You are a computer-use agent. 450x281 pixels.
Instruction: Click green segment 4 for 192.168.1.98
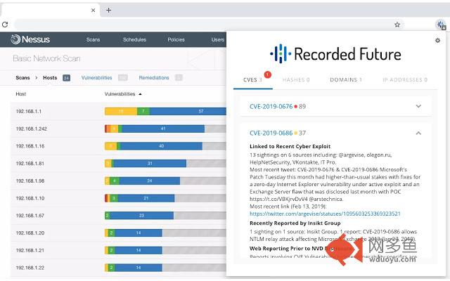[115, 181]
